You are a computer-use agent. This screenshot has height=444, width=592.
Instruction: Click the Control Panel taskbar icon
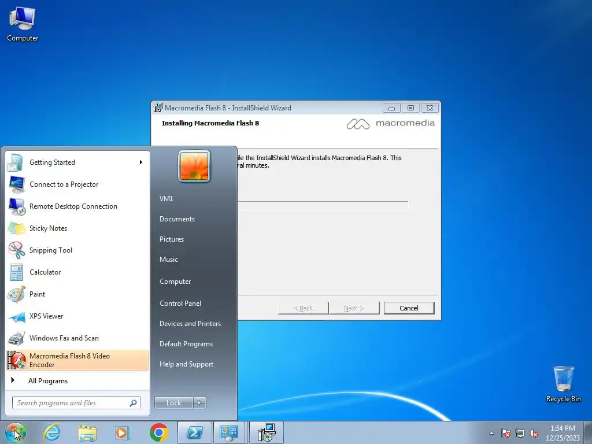(229, 432)
